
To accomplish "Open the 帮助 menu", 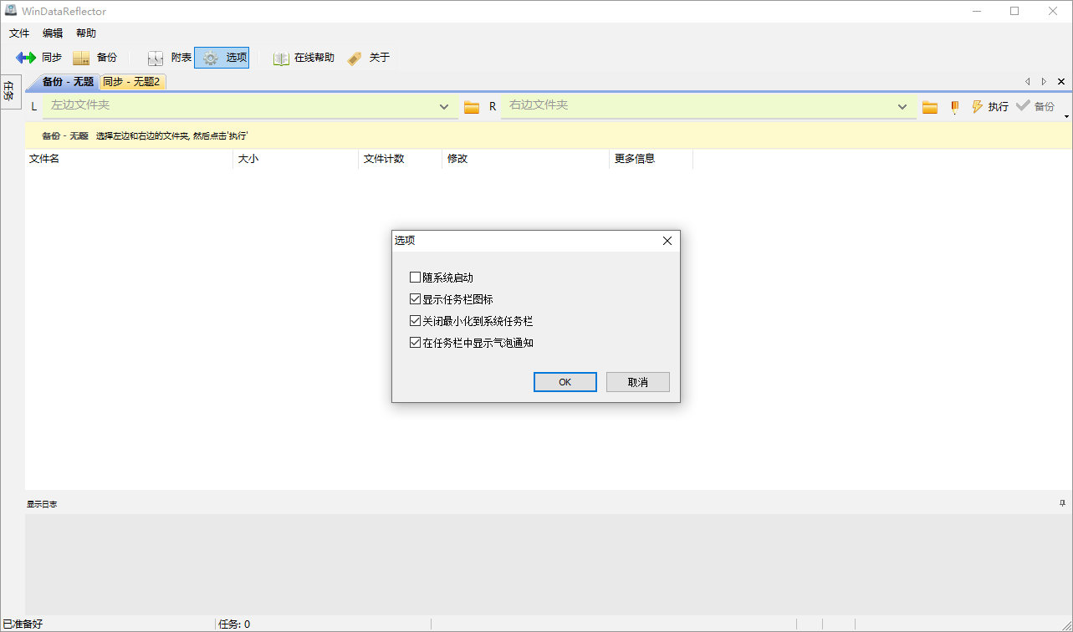I will [x=86, y=33].
